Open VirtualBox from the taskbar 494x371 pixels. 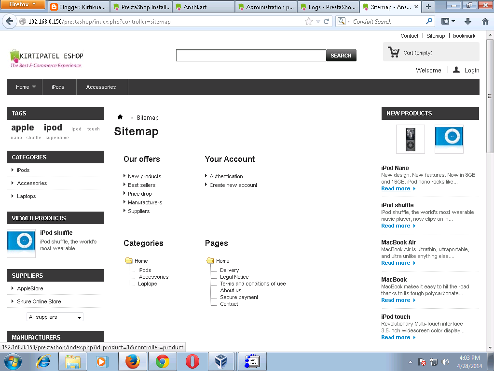(x=221, y=361)
